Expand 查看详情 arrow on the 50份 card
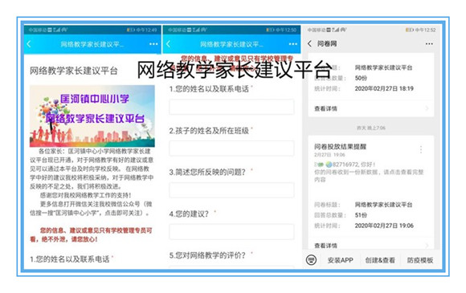This screenshot has width=466, height=293. click(427, 108)
